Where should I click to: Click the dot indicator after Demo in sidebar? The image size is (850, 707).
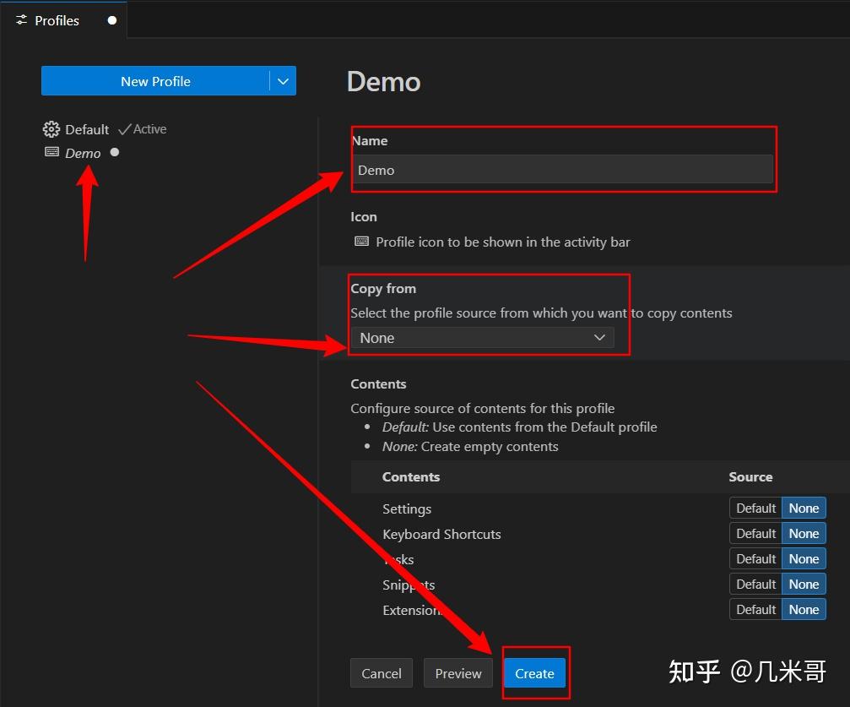pos(114,153)
